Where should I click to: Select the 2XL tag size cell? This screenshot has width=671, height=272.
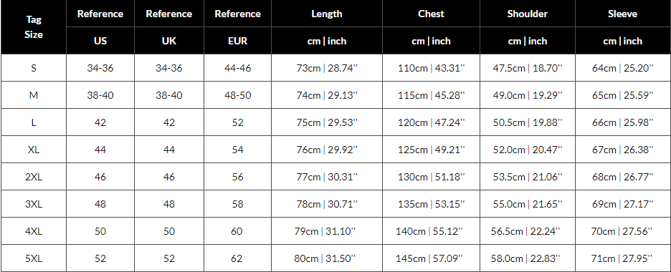point(34,177)
